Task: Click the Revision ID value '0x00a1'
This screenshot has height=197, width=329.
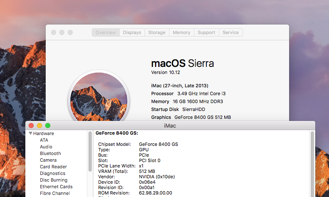Action: 147,187
